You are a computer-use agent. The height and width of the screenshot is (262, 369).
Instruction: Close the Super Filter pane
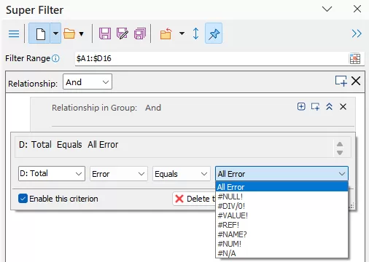point(357,9)
